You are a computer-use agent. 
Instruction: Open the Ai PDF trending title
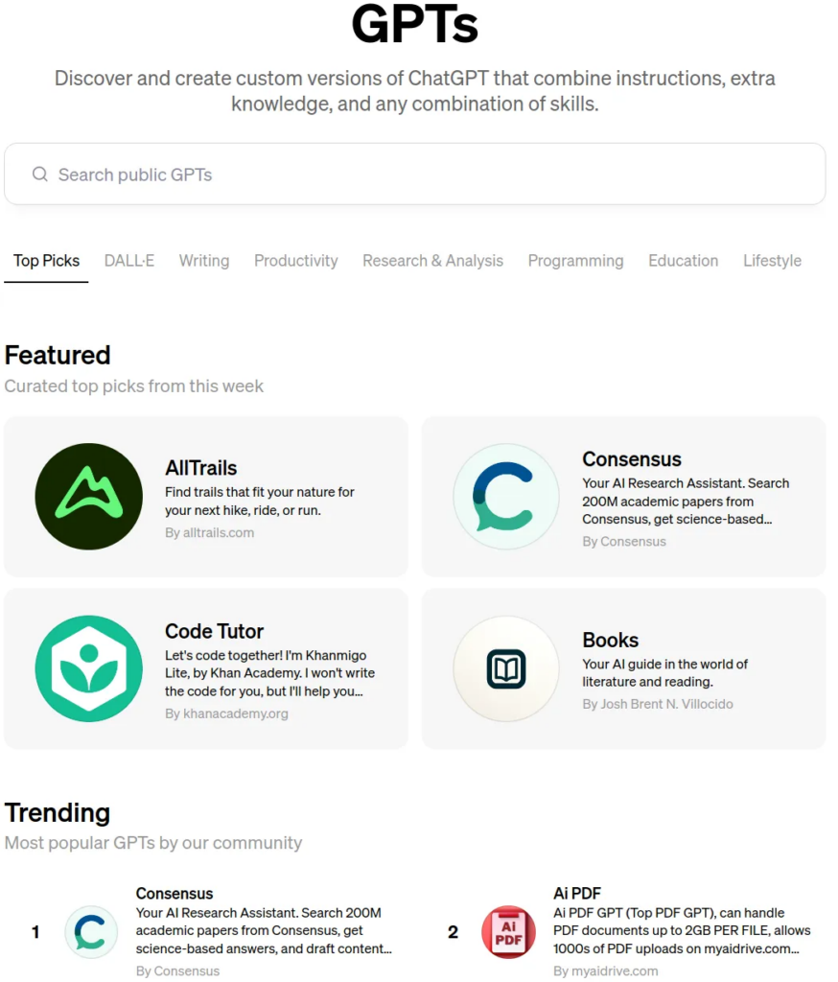point(576,894)
